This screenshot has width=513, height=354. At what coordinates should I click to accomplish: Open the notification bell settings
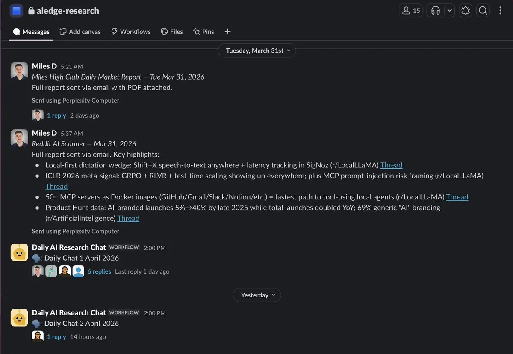[466, 11]
